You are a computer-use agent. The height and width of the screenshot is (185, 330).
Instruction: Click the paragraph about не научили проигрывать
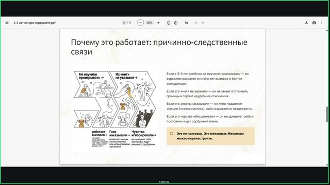(207, 79)
